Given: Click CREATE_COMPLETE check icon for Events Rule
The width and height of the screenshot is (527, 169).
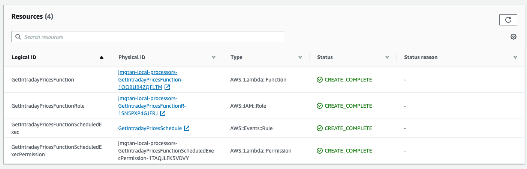Looking at the screenshot, I should click(x=320, y=128).
